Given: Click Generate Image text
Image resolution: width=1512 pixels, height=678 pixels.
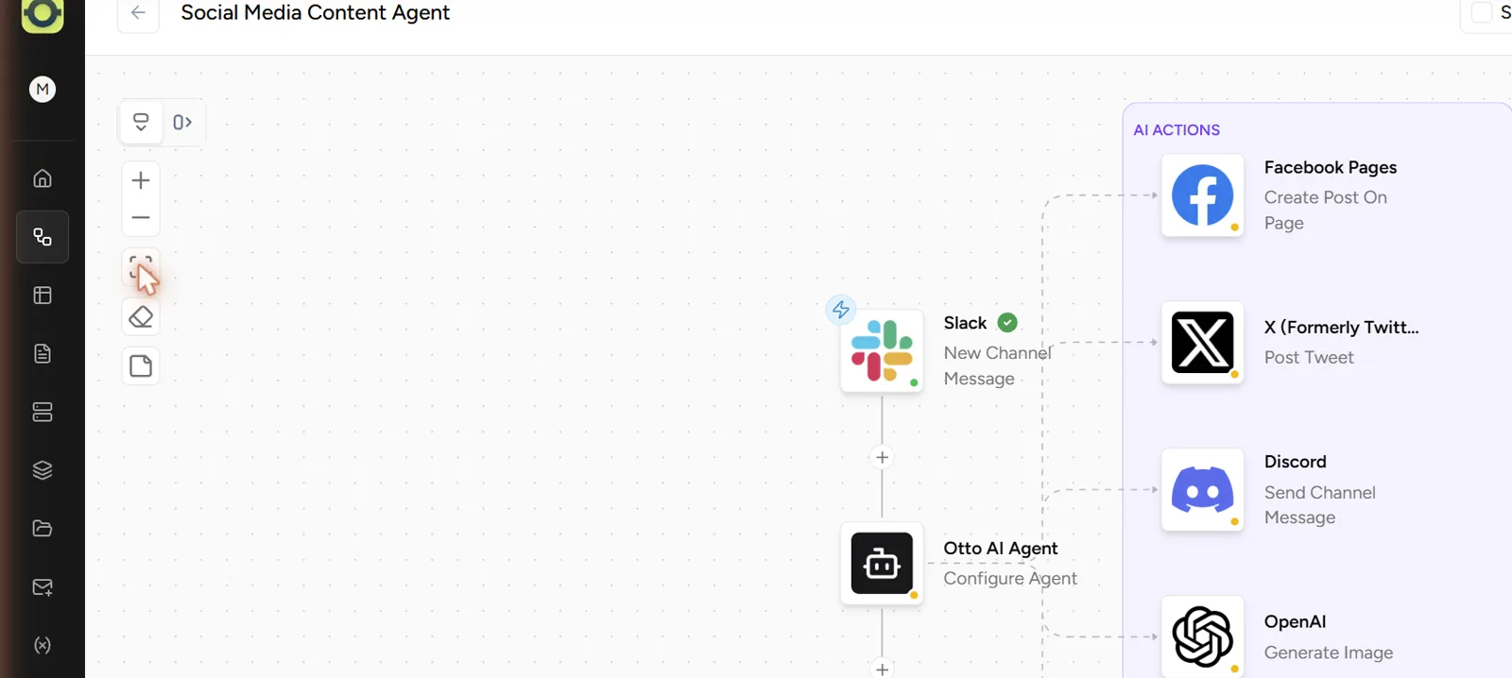Looking at the screenshot, I should tap(1329, 653).
